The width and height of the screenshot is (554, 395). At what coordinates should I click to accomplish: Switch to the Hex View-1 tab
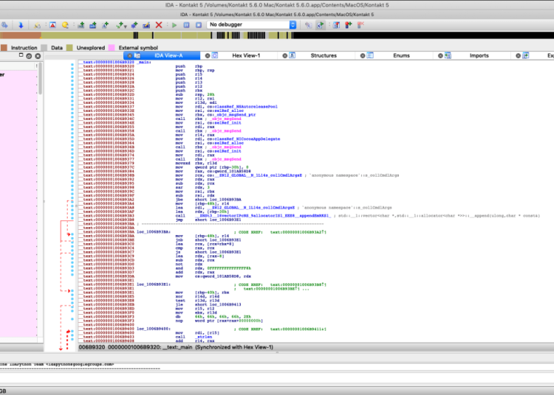pyautogui.click(x=246, y=55)
